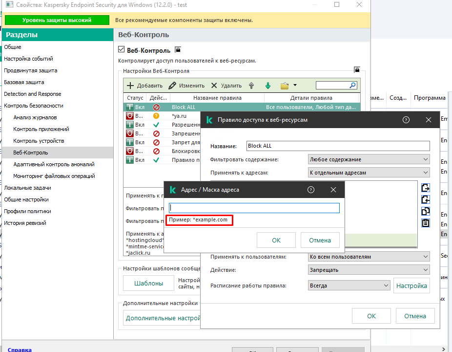Click the address mask text input field
This screenshot has width=452, height=352.
(254, 208)
